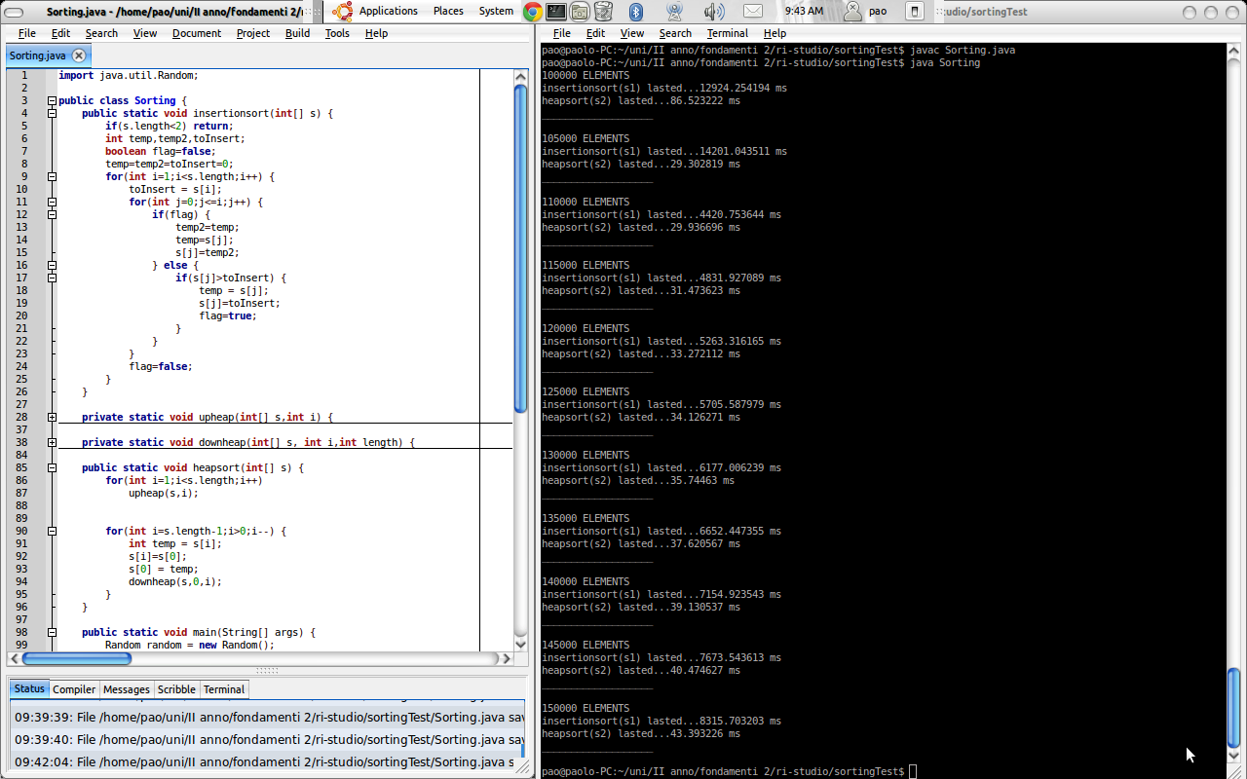This screenshot has height=779, width=1247.
Task: Open the Tools menu in Geany
Action: pyautogui.click(x=337, y=33)
